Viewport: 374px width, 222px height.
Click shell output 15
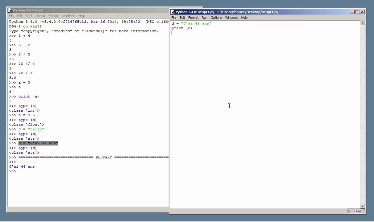pos(11,59)
